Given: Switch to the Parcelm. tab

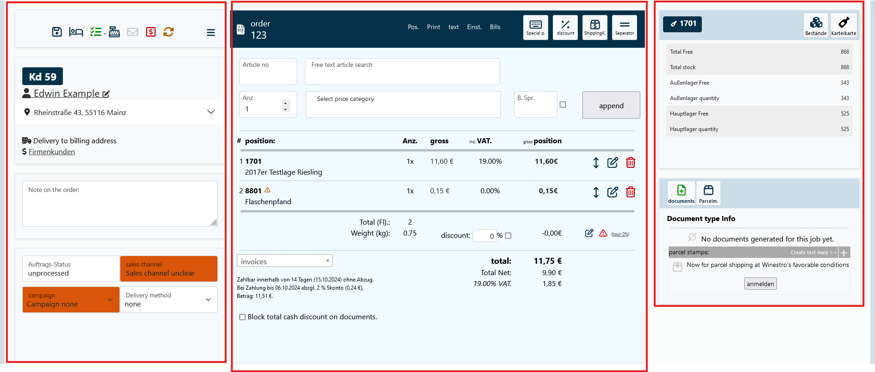Looking at the screenshot, I should (x=708, y=193).
